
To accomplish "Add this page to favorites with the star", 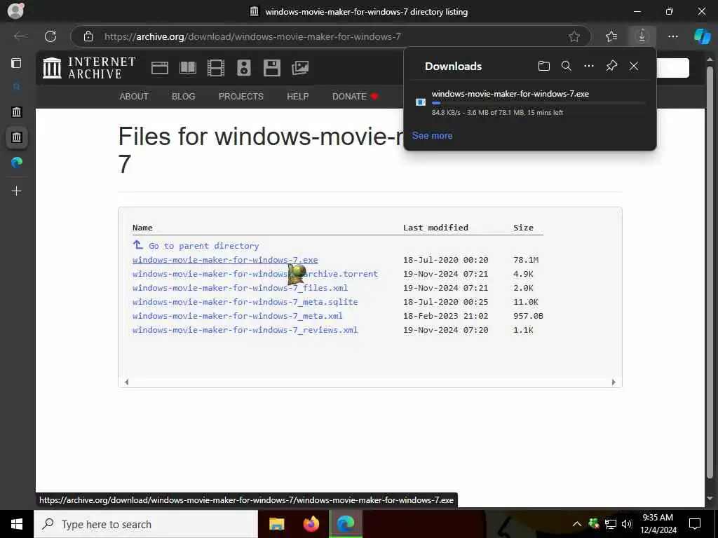I will click(x=574, y=36).
